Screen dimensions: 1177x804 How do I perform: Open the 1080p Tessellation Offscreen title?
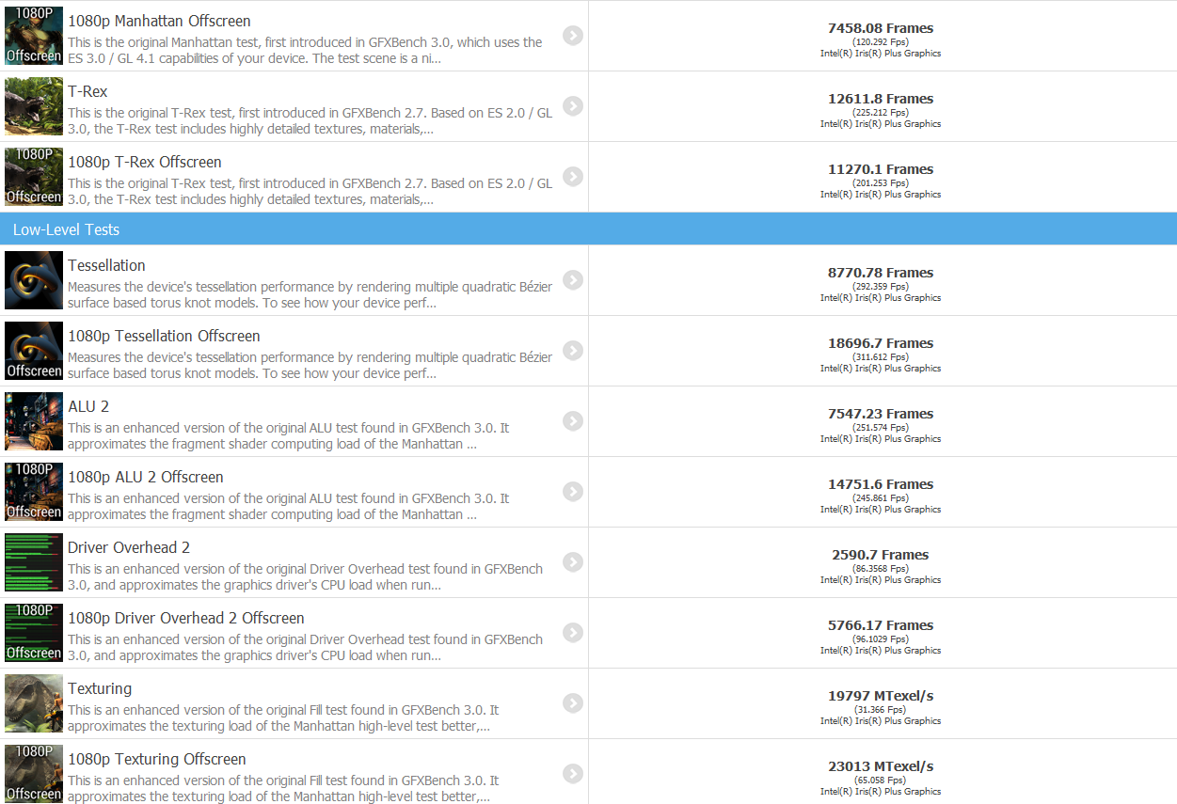tap(164, 336)
